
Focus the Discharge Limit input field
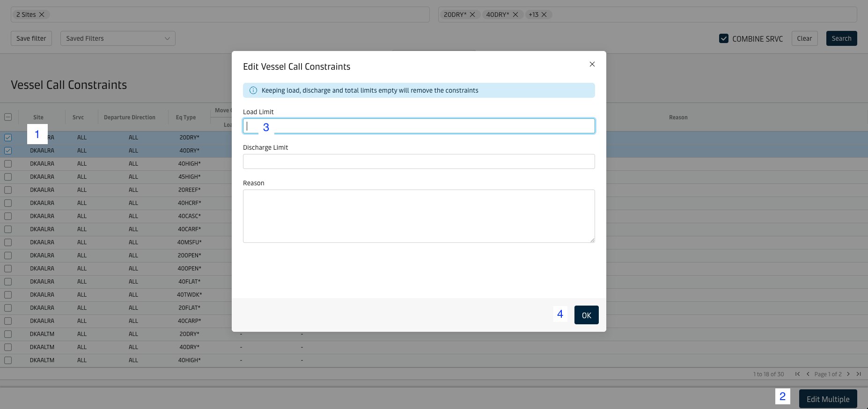click(x=419, y=161)
